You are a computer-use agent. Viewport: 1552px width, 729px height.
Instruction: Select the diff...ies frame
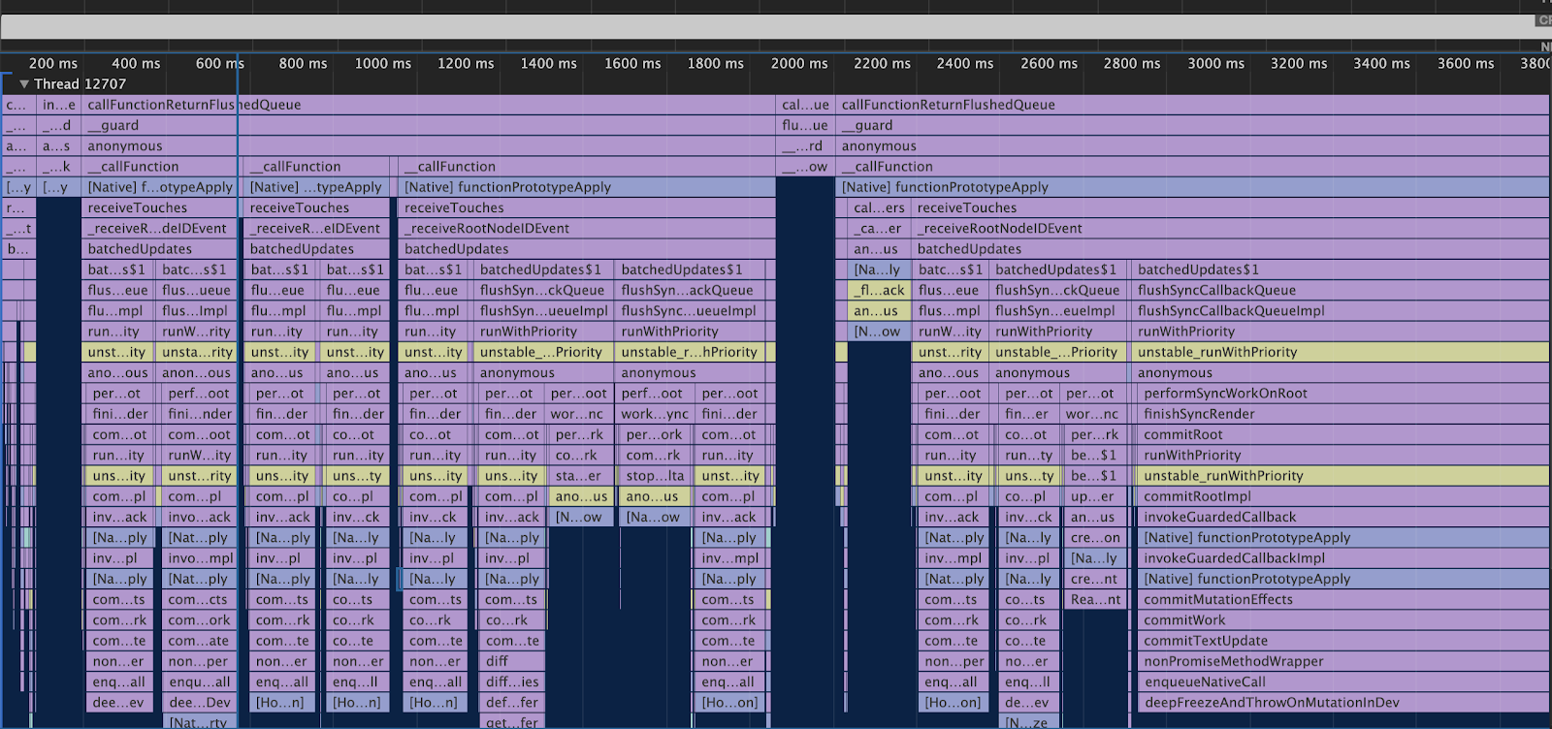(510, 681)
